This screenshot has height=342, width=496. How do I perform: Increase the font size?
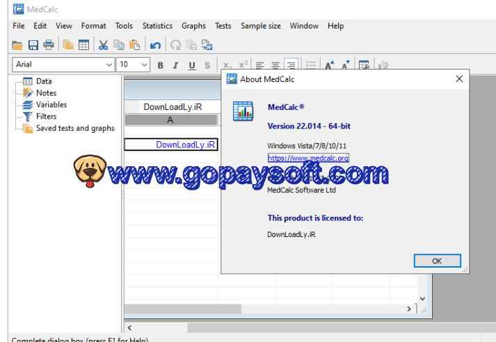(329, 65)
